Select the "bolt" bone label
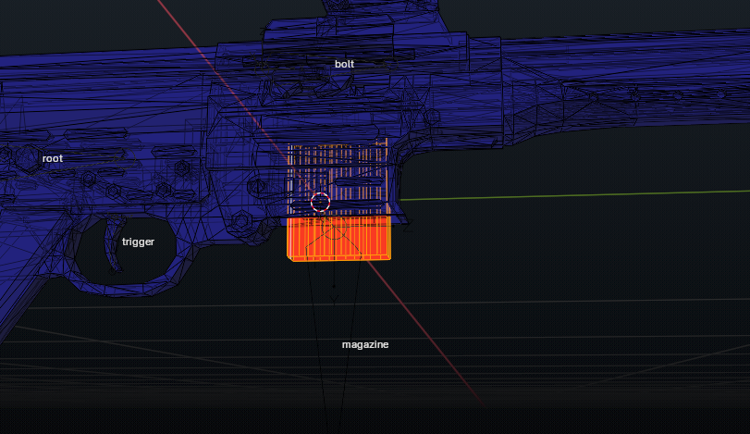The height and width of the screenshot is (434, 750). tap(344, 64)
